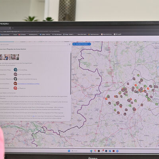Select the red-brown legend icon next to the link
Viewport: 159px width, 159px height.
click(16, 83)
